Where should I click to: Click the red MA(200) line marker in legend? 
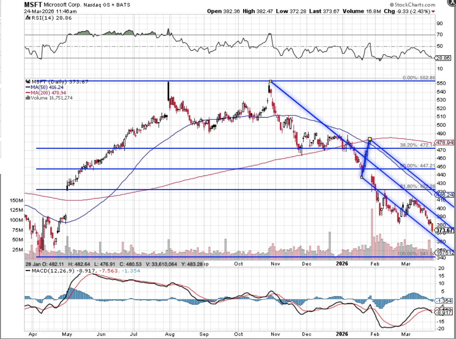28,93
